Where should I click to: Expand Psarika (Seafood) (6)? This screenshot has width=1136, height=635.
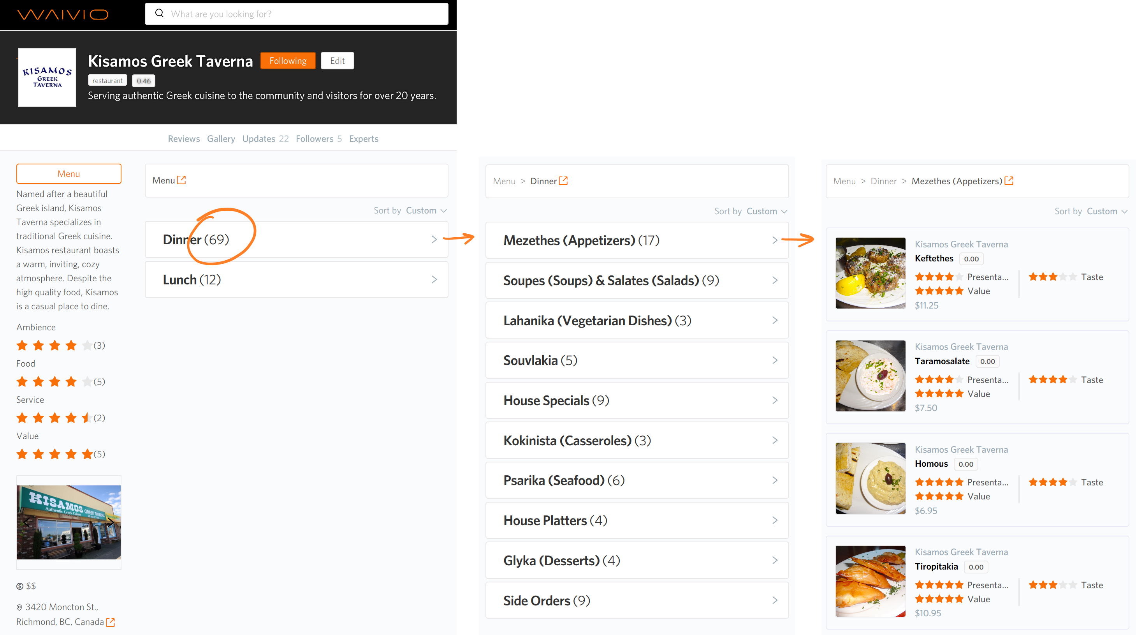pos(637,481)
